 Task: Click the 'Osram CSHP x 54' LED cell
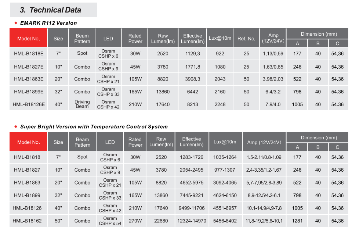click(110, 221)
